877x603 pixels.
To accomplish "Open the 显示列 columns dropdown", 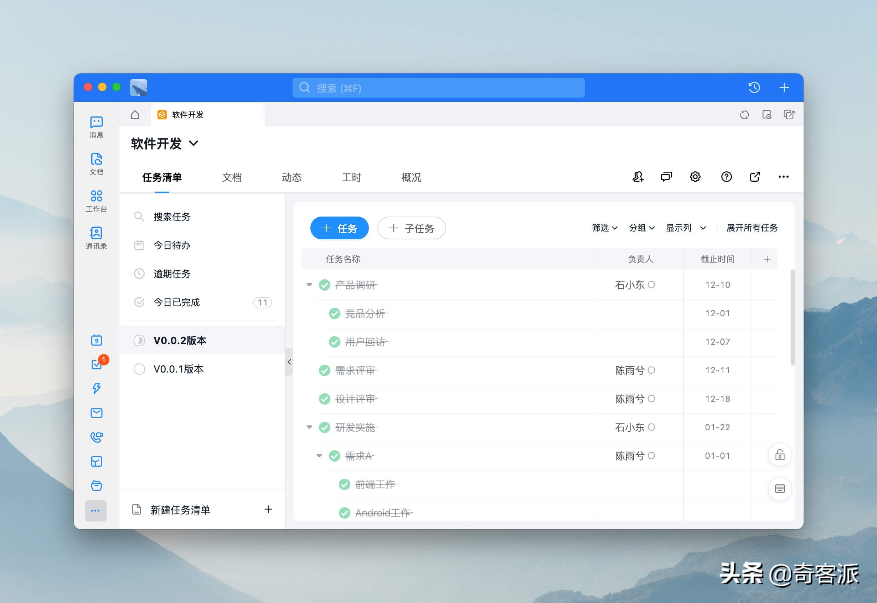I will tap(686, 228).
